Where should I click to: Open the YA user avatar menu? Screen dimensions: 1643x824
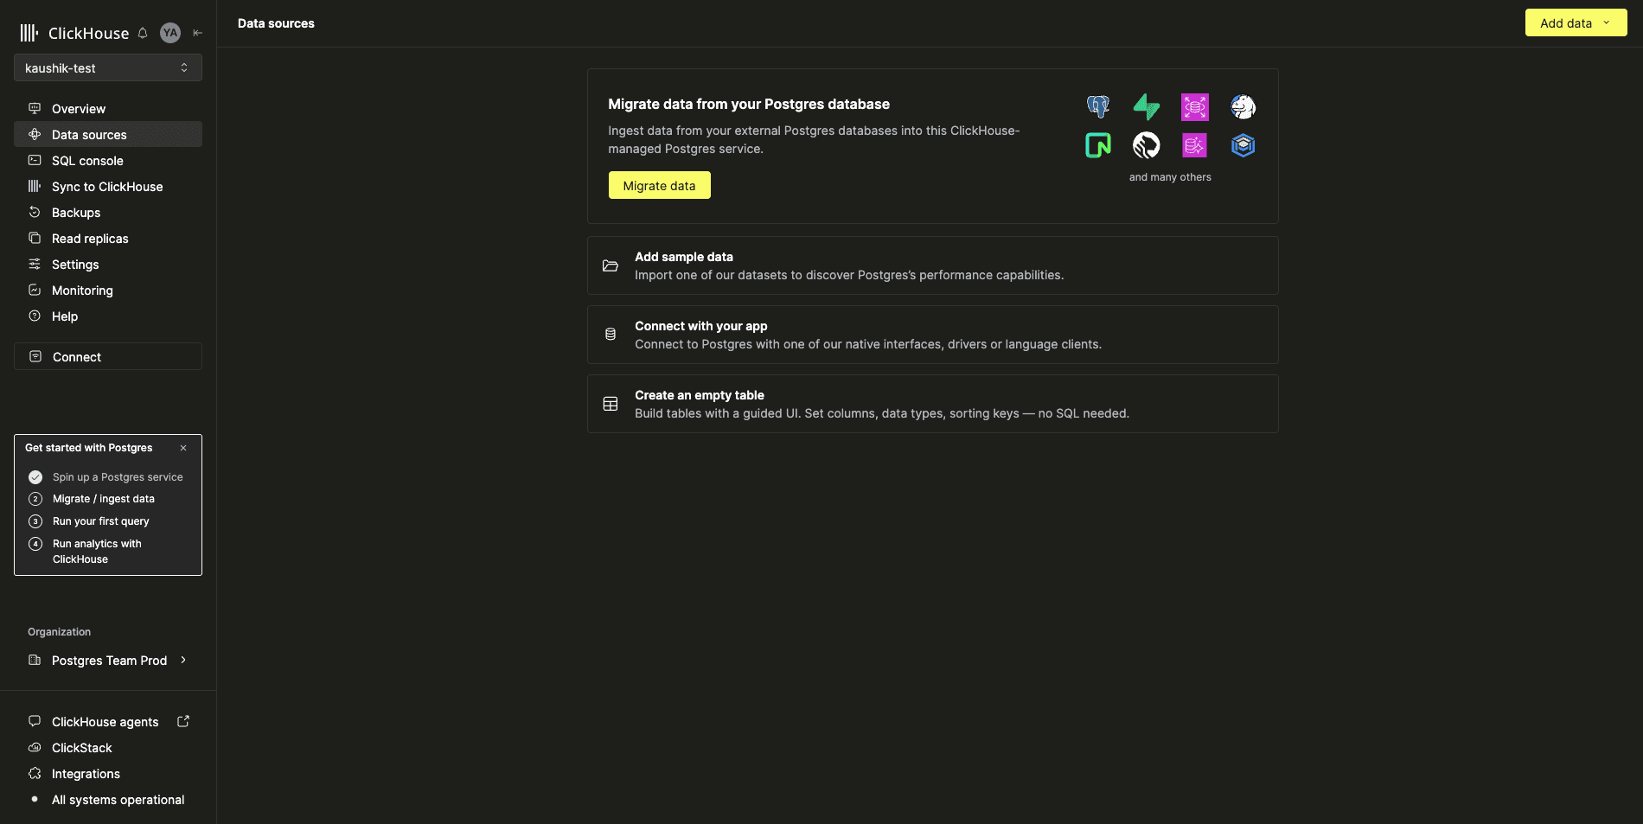pyautogui.click(x=170, y=33)
